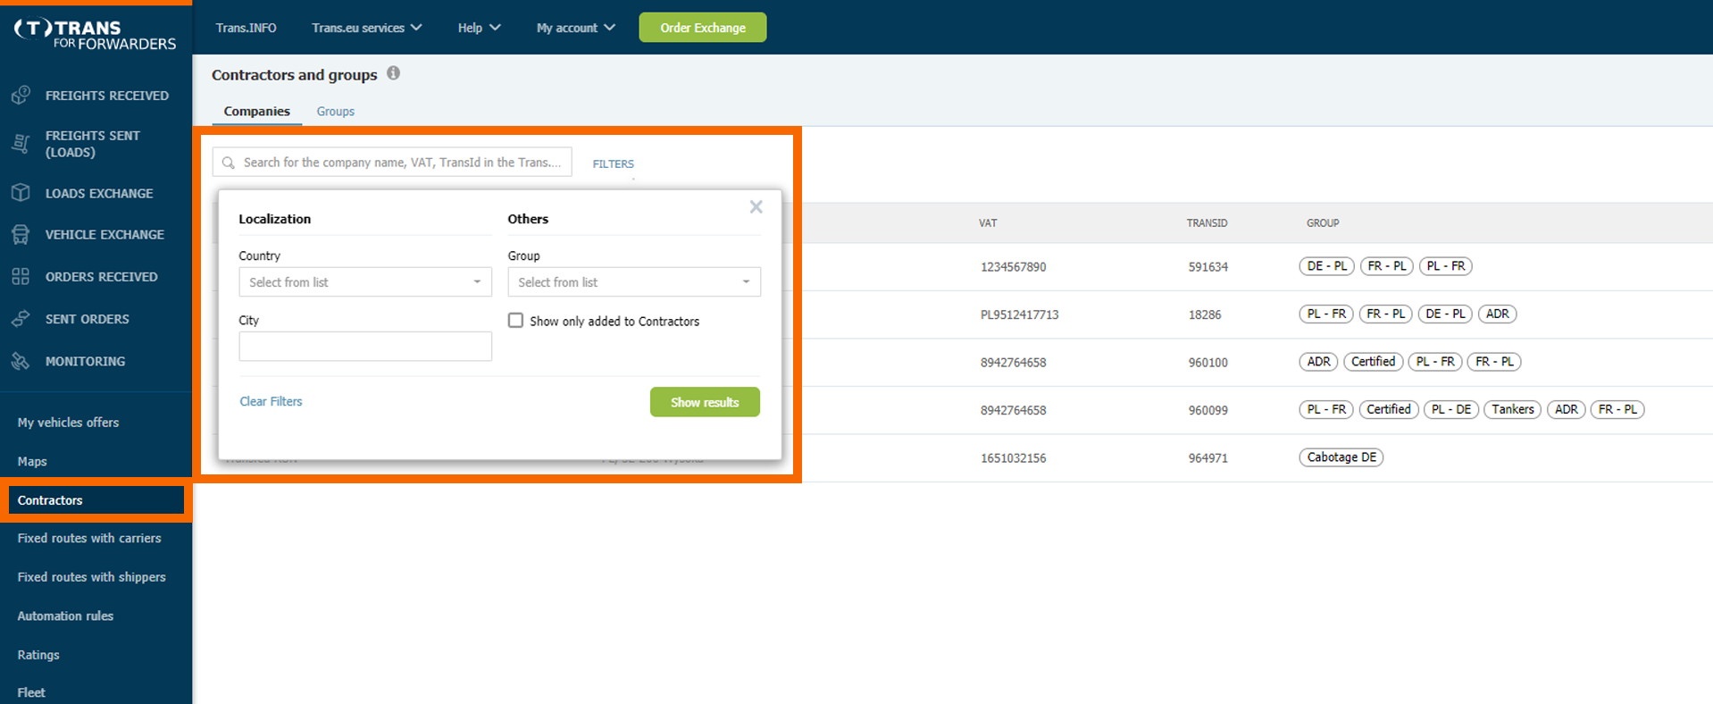
Task: Open Loads Exchange in the sidebar
Action: click(99, 193)
